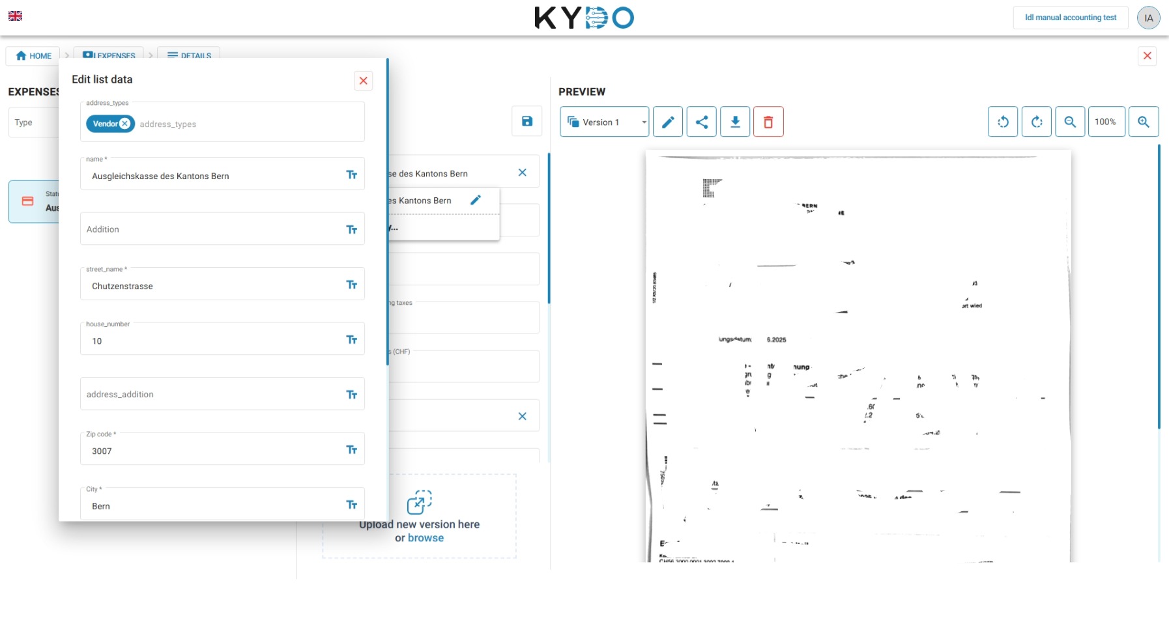
Task: Edit the 'Kantons Bern' suggestion with pencil
Action: tap(476, 200)
